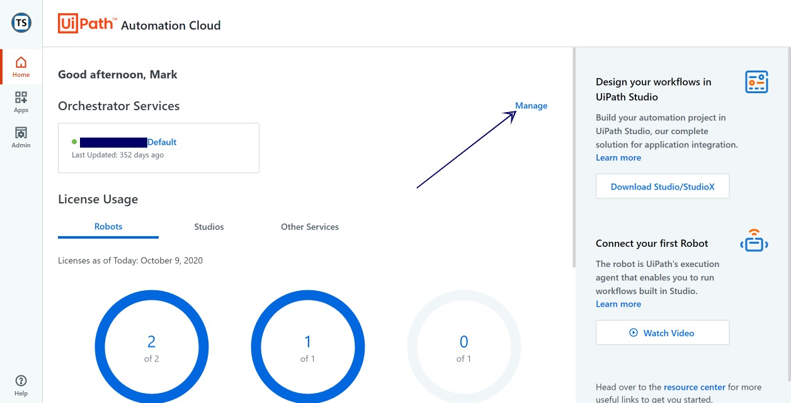The width and height of the screenshot is (791, 403).
Task: Click the UiPath logo
Action: click(x=87, y=24)
